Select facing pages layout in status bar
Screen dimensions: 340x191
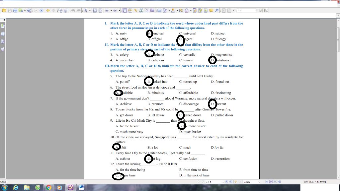(x=275, y=182)
